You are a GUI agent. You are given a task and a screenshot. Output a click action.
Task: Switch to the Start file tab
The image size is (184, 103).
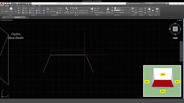[7, 17]
